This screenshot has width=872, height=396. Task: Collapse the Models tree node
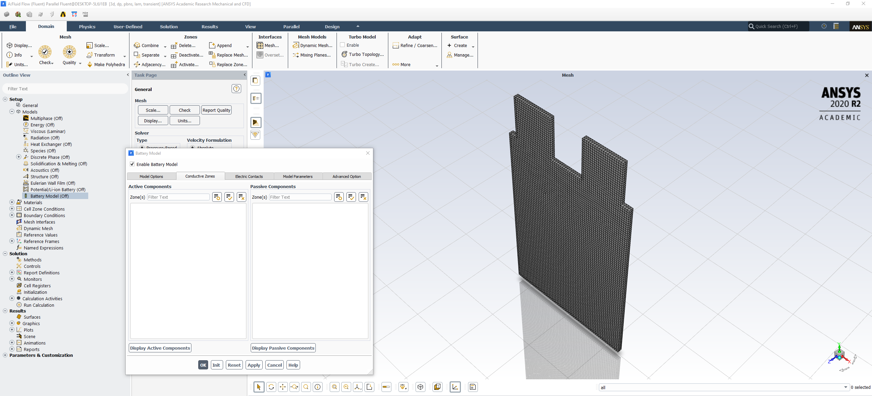12,112
